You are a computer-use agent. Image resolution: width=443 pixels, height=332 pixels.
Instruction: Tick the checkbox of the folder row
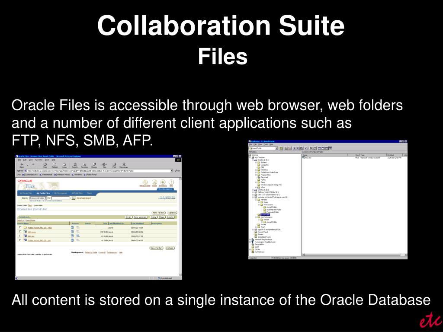click(x=20, y=227)
